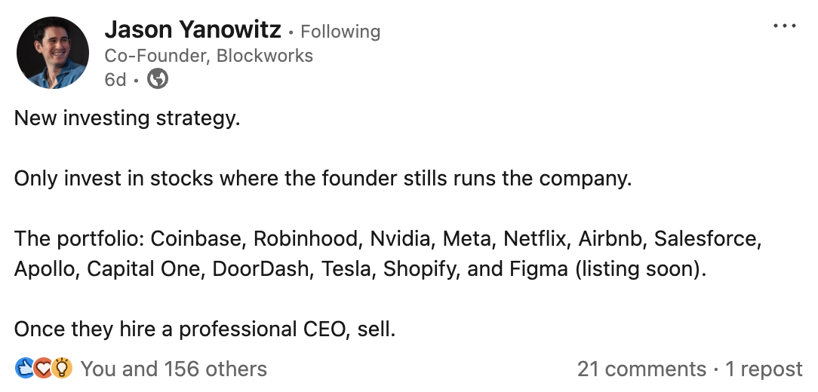Open the Jason Yanowitz profile name link

(192, 29)
